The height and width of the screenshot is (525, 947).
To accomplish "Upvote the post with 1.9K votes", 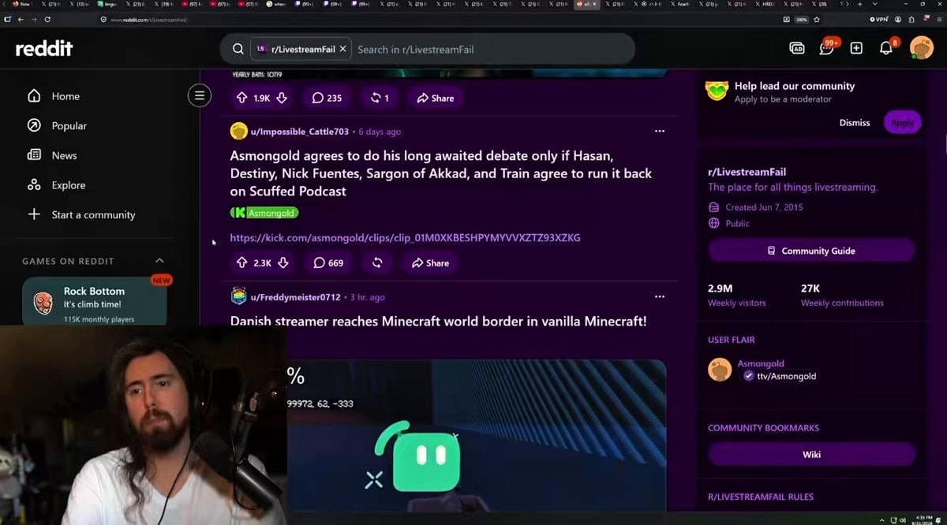I will (x=241, y=98).
